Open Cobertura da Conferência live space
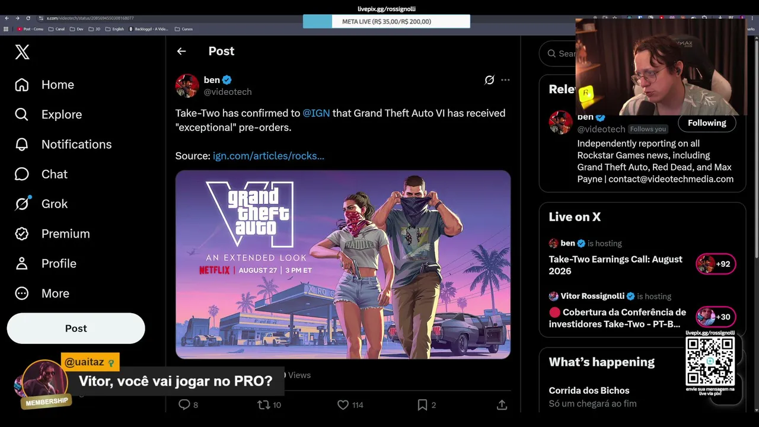Image resolution: width=759 pixels, height=427 pixels. pyautogui.click(x=617, y=318)
